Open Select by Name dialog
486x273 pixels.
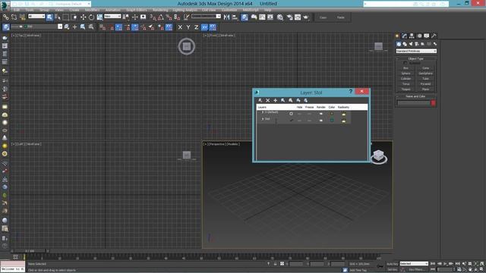click(x=58, y=17)
